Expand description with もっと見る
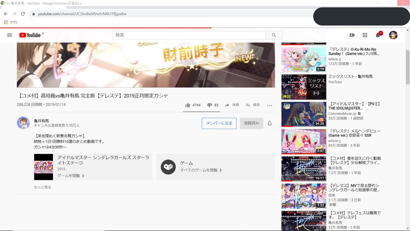The width and height of the screenshot is (410, 231). pyautogui.click(x=43, y=187)
